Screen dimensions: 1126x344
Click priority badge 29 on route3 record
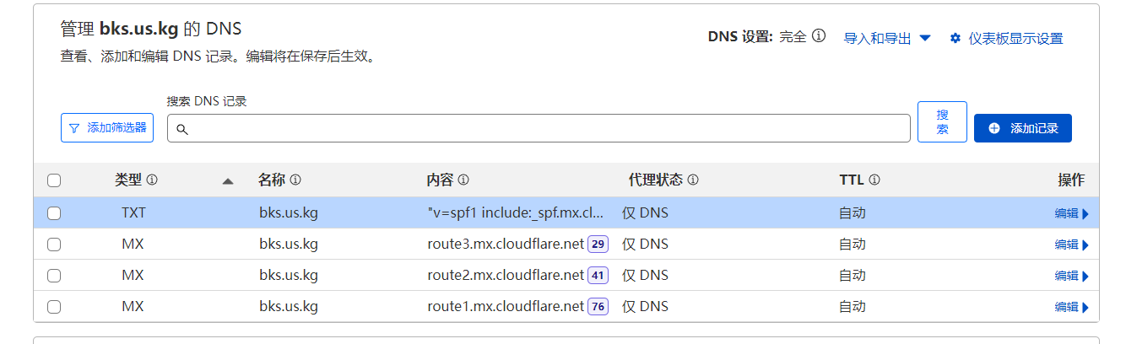tap(598, 245)
